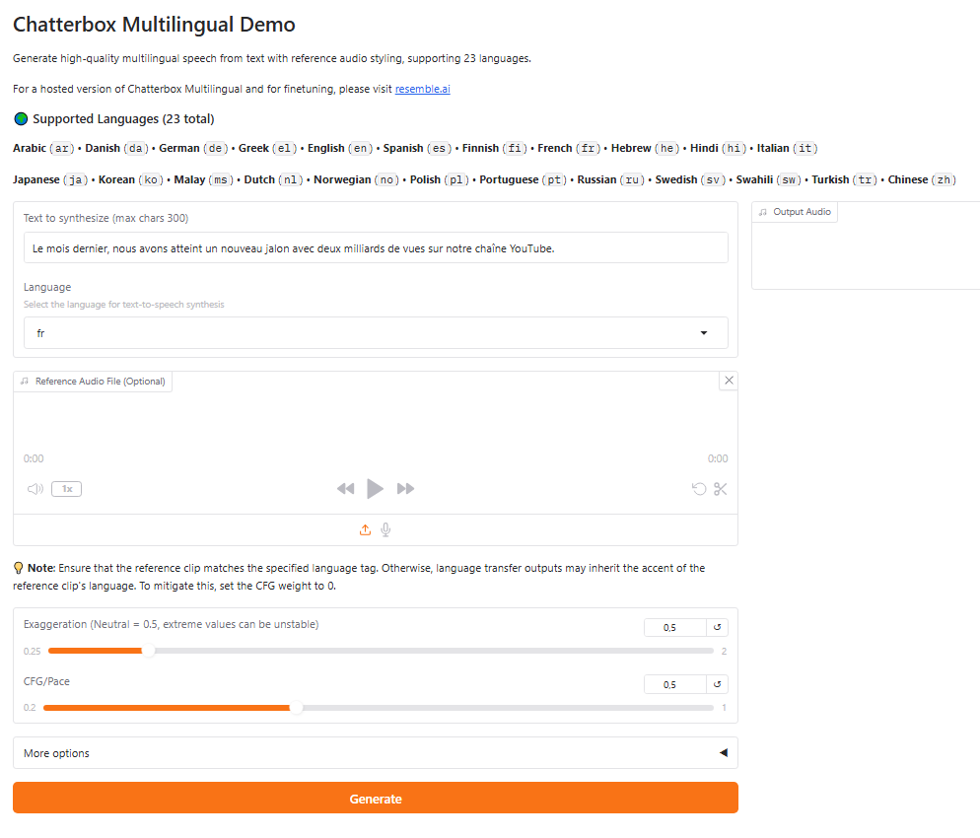
Task: Click the scissors trim audio icon
Action: [720, 489]
